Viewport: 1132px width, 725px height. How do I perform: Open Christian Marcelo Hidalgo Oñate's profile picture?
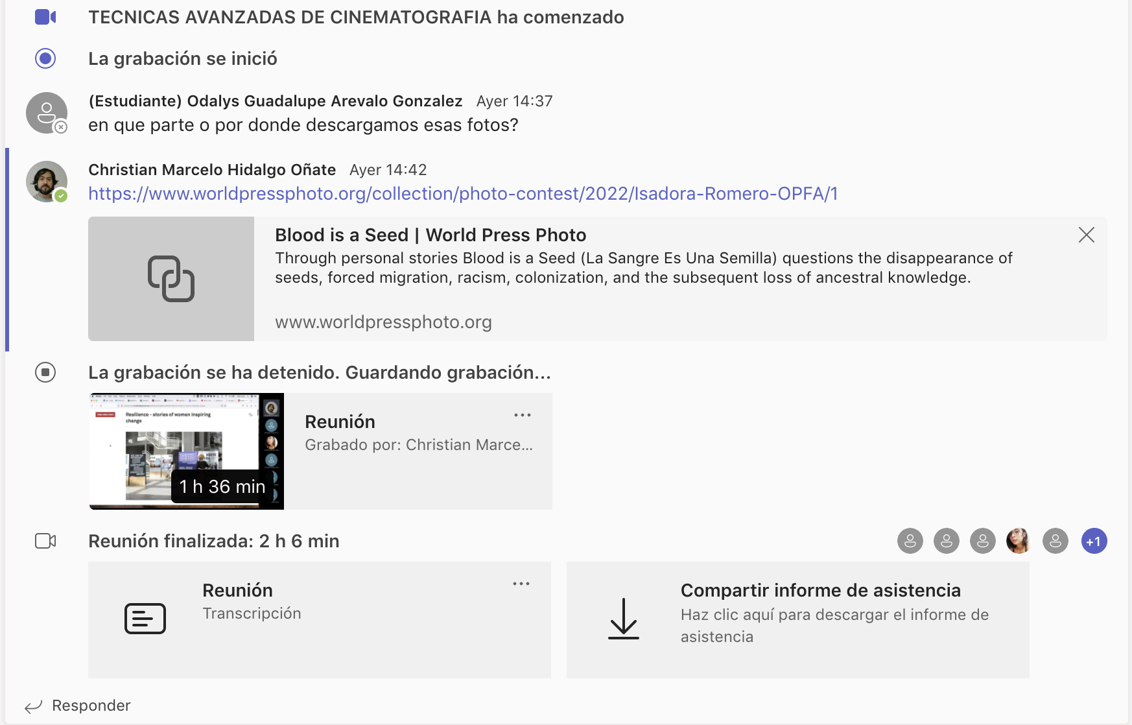tap(47, 182)
